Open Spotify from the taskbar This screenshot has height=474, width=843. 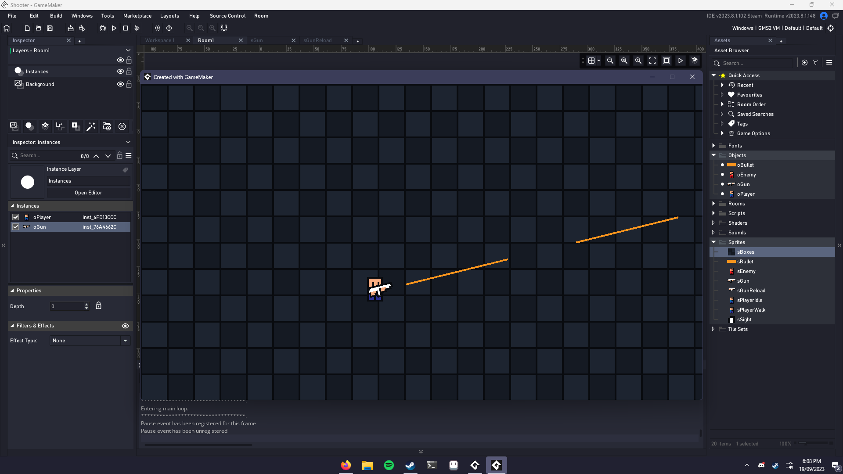(389, 465)
